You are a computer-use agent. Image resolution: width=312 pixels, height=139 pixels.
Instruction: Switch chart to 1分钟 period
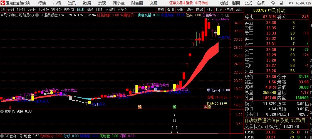(21, 9)
